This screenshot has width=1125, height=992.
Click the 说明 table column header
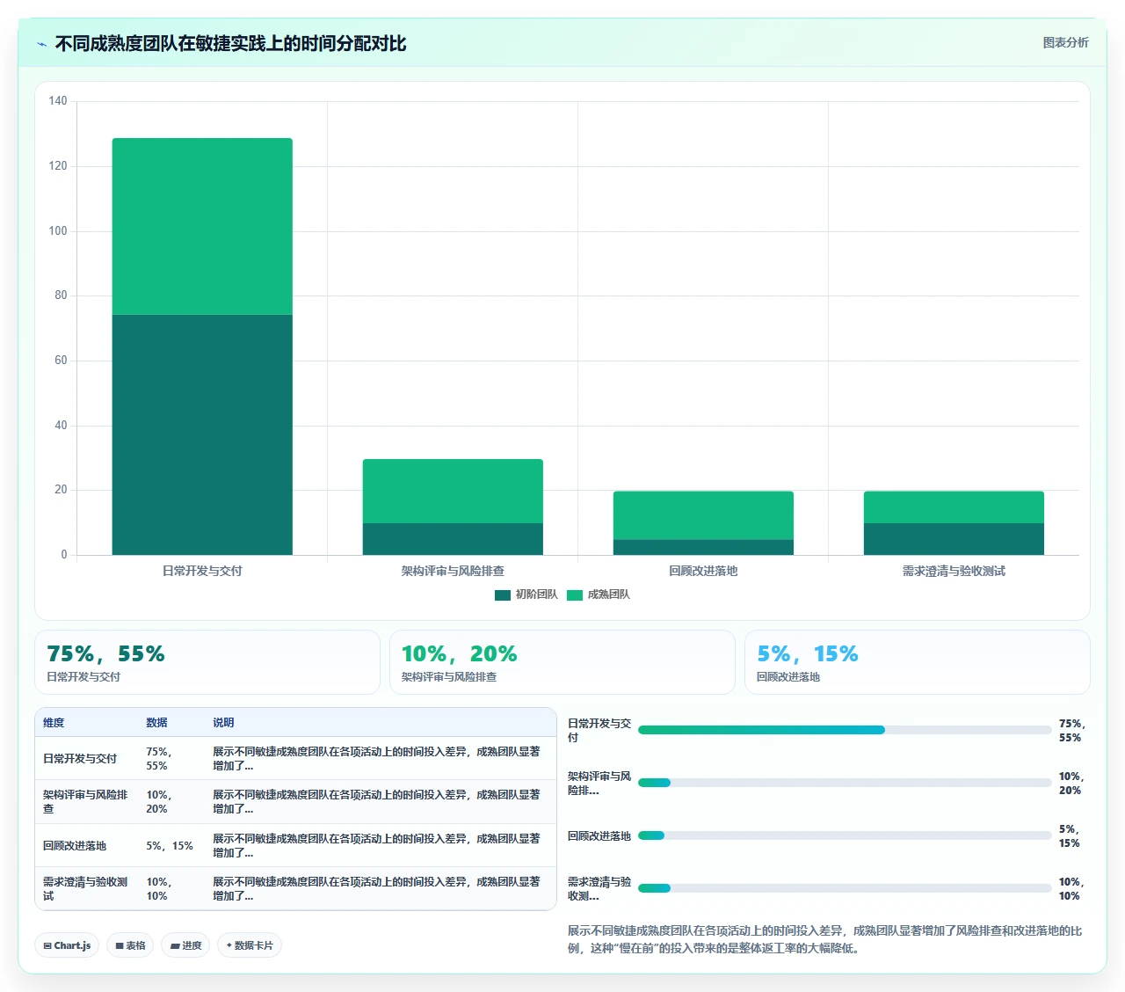click(x=223, y=723)
